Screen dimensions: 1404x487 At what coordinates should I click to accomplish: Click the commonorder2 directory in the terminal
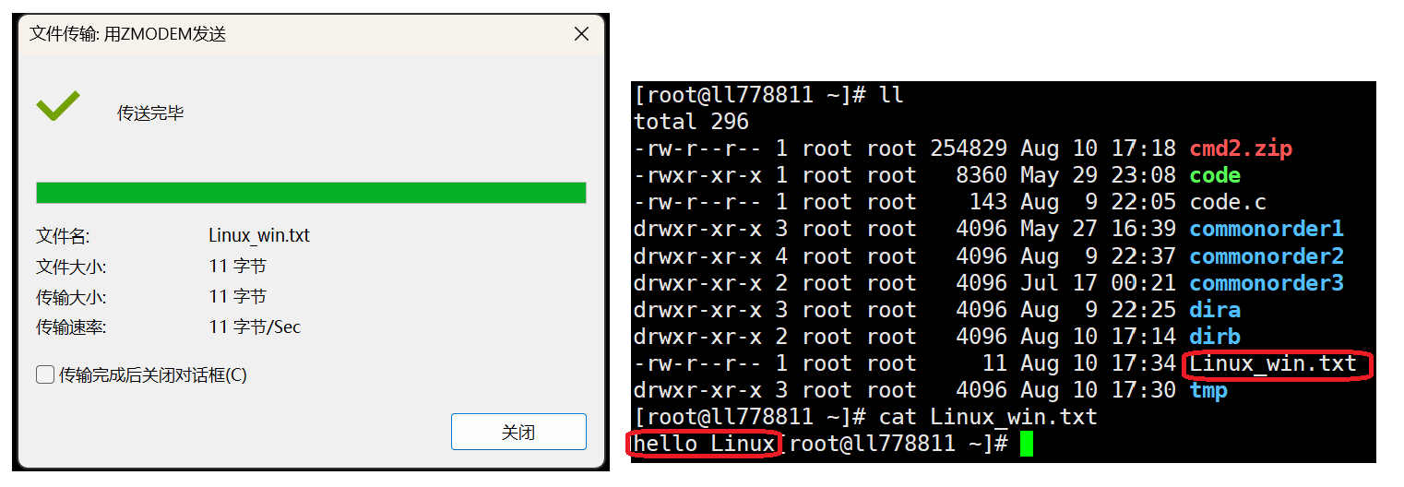click(1267, 255)
